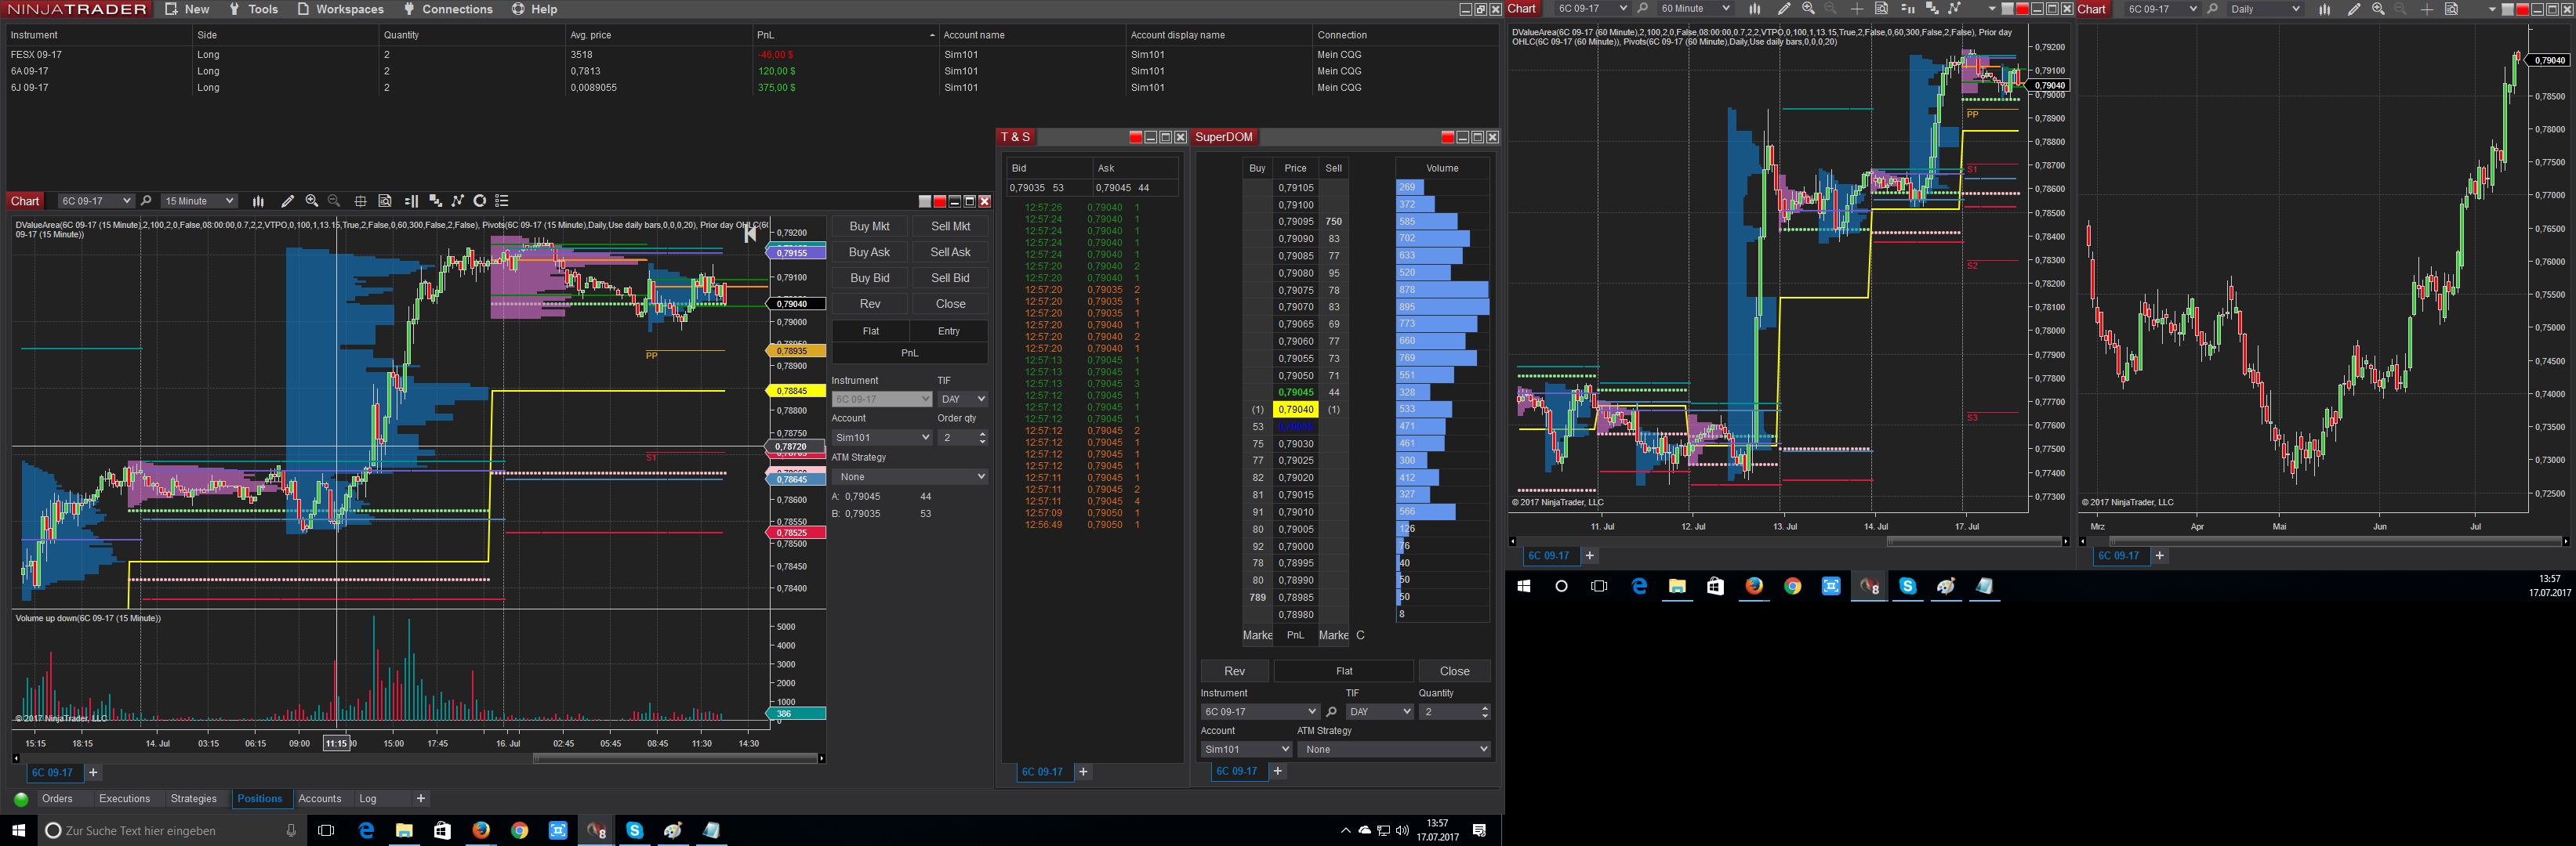
Task: Open Data Box icon in Daily chart toolbar
Action: (2451, 9)
